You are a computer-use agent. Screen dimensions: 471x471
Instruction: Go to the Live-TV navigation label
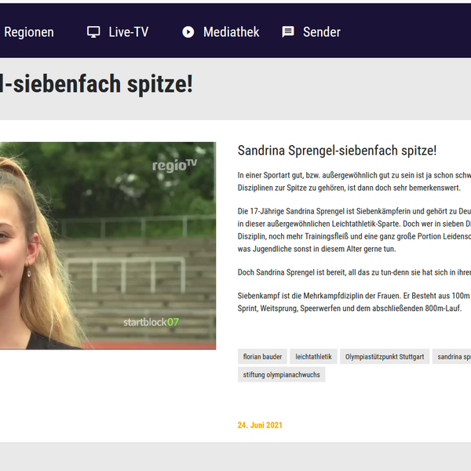pos(128,32)
